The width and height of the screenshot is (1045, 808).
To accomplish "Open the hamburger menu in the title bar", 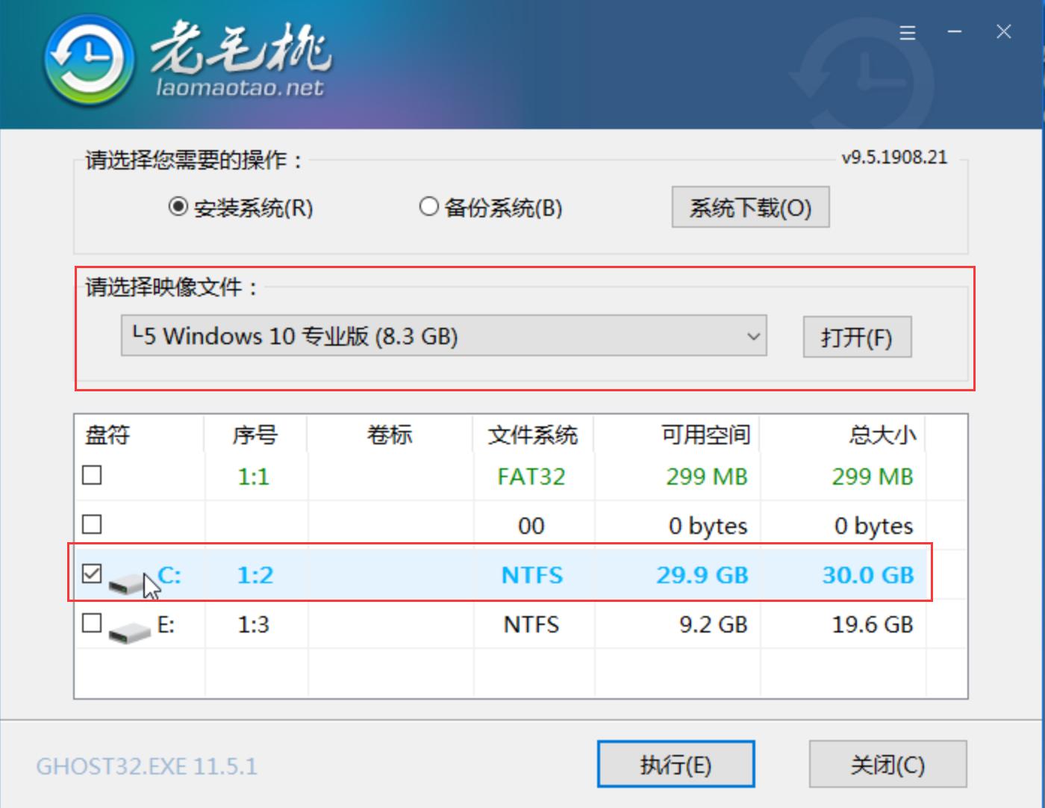I will (x=907, y=33).
